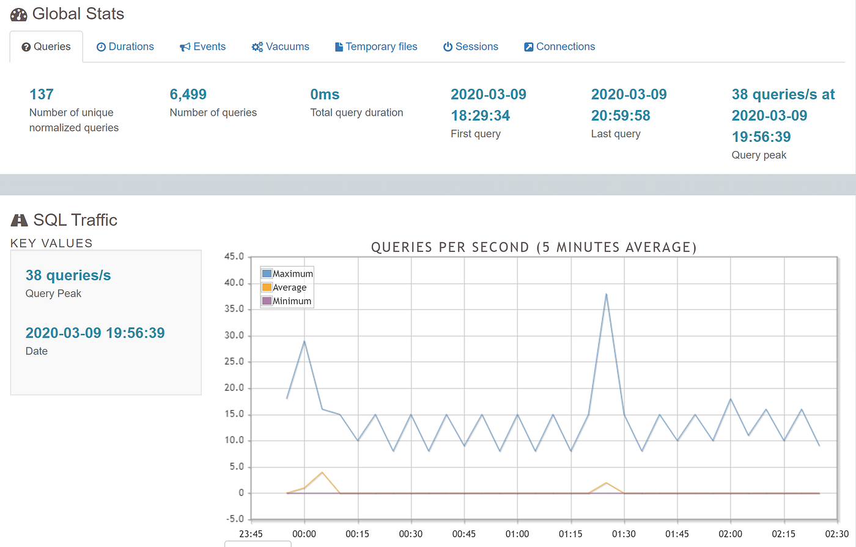This screenshot has height=547, width=856.
Task: Click the 00:00 x-axis label
Action: point(304,534)
